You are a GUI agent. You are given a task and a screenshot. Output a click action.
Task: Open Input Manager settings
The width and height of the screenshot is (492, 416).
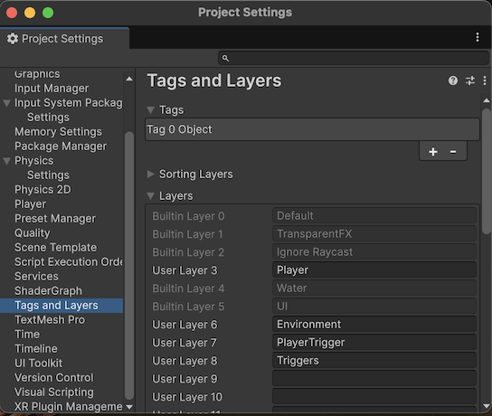pyautogui.click(x=52, y=89)
